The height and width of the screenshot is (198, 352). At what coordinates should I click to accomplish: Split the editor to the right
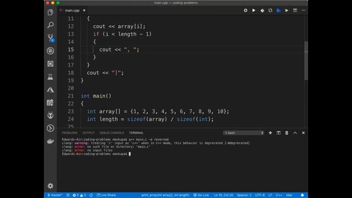pos(295,10)
